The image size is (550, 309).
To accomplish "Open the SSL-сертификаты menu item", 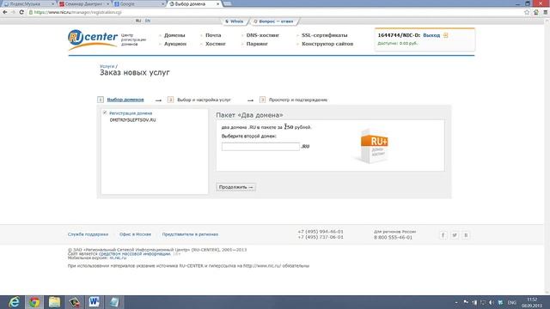I will (325, 35).
